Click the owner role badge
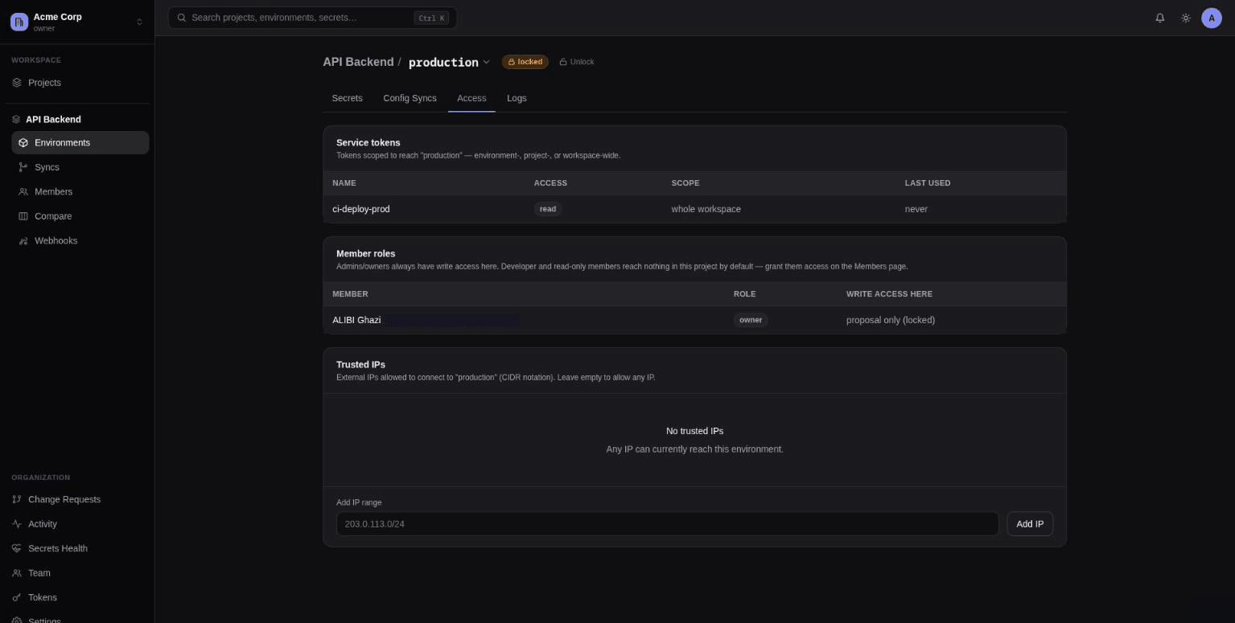 tap(751, 320)
